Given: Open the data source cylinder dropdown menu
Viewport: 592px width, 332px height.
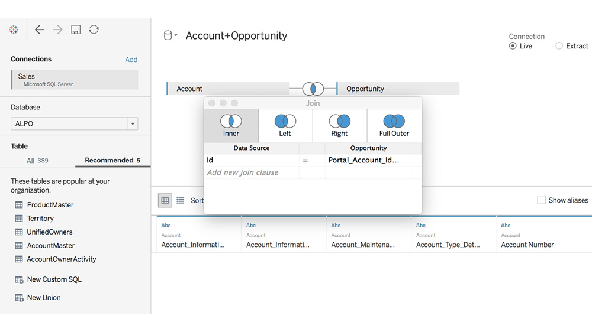Looking at the screenshot, I should (x=170, y=36).
